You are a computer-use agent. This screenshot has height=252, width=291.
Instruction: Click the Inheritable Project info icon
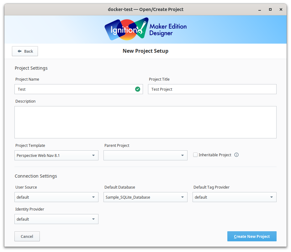[x=236, y=155]
